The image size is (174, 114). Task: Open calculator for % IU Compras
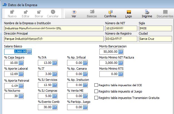[x=55, y=96]
